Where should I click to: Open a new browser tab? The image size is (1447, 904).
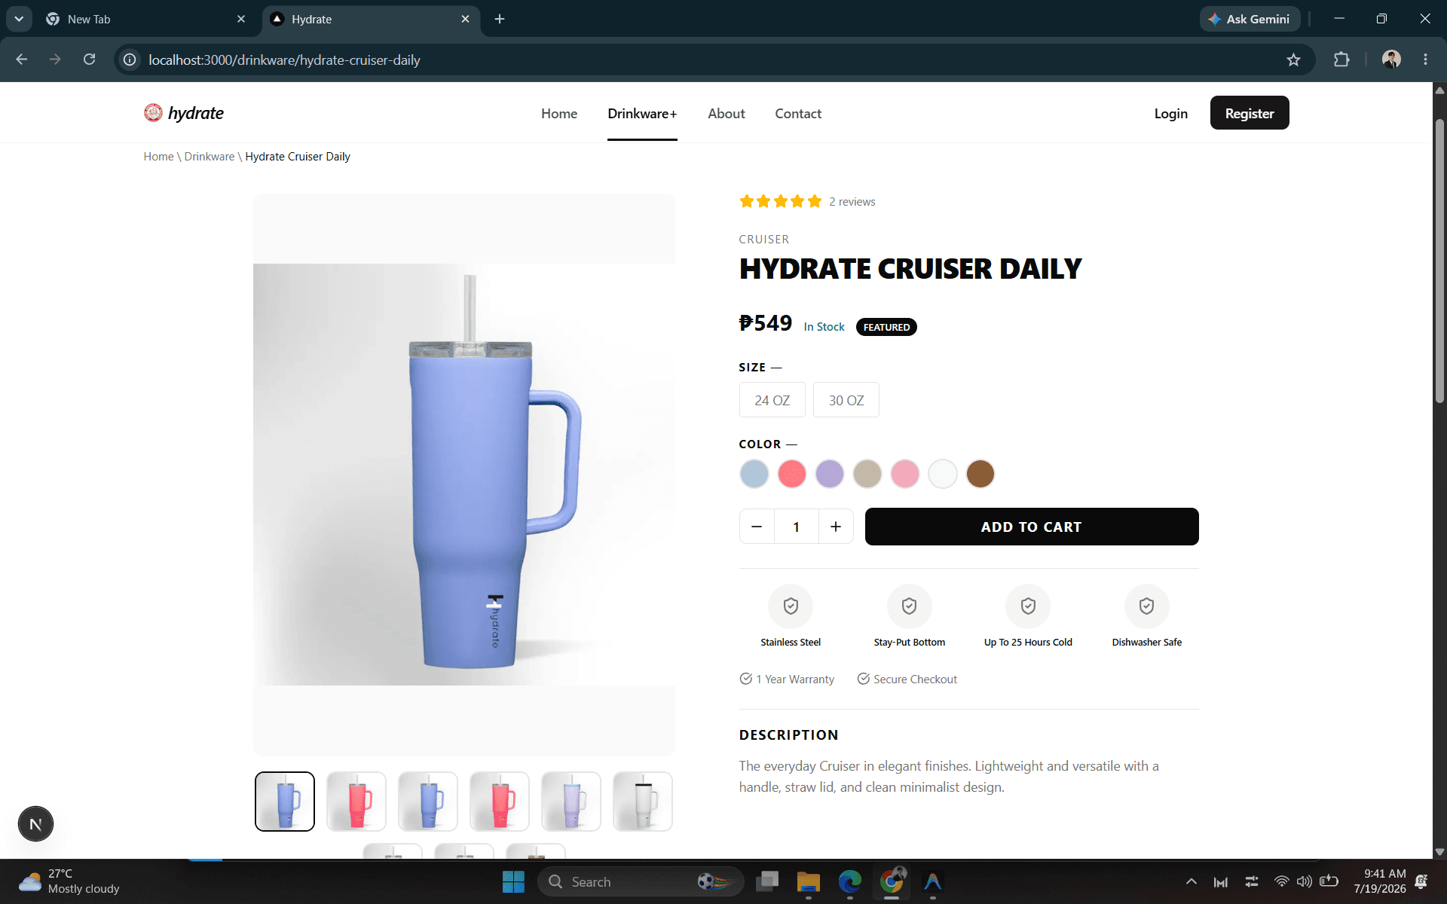pos(500,19)
